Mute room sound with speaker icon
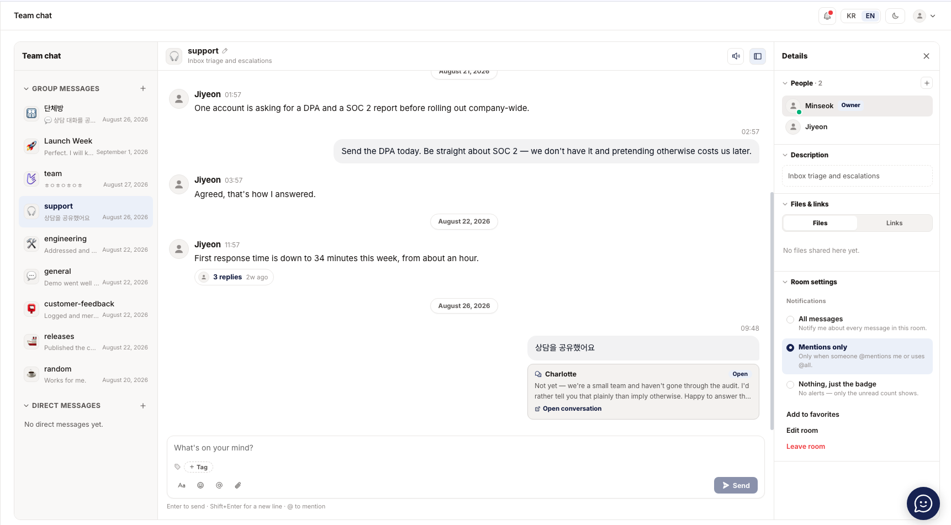 pos(736,56)
